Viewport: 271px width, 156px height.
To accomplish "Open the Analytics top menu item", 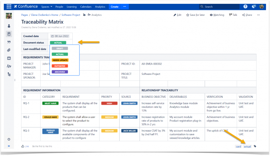I will (100, 7).
